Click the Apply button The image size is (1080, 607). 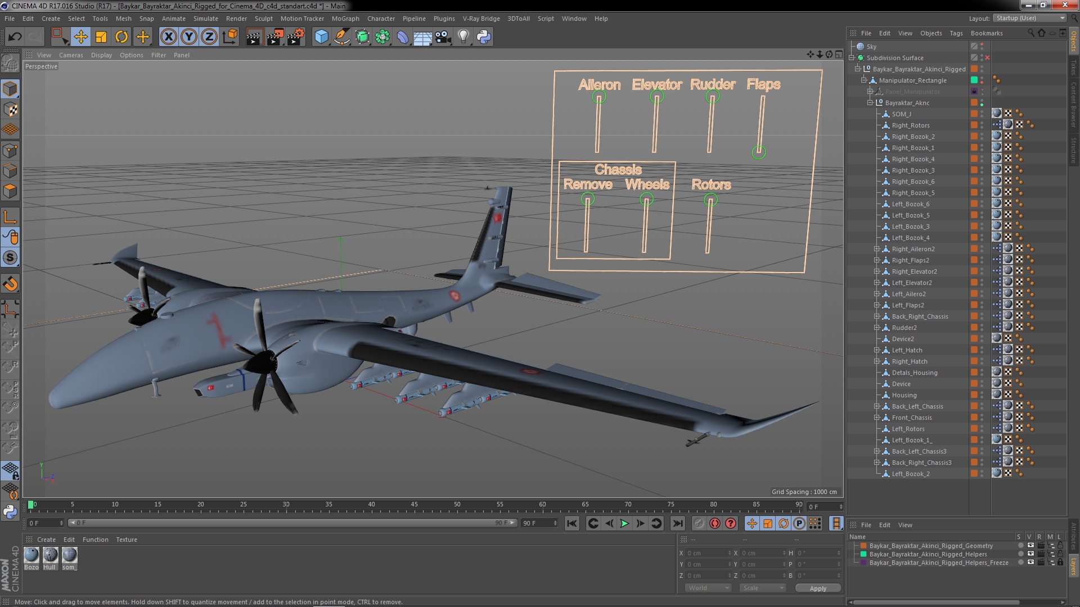tap(818, 588)
